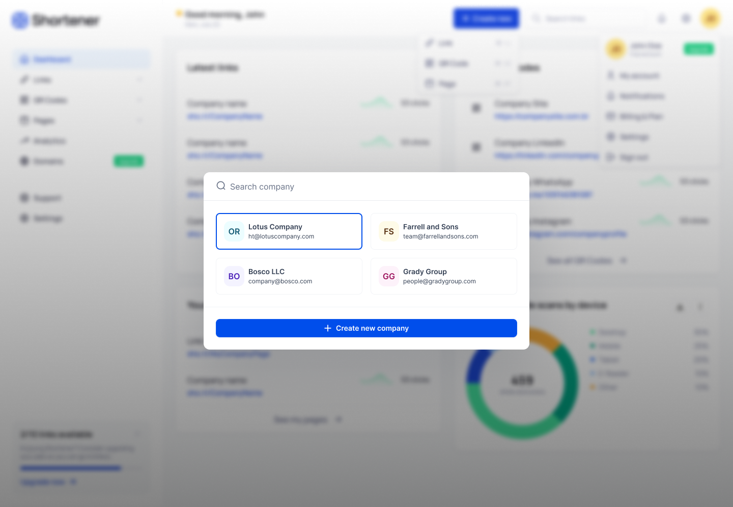
Task: Click the Support sidebar icon
Action: click(24, 198)
